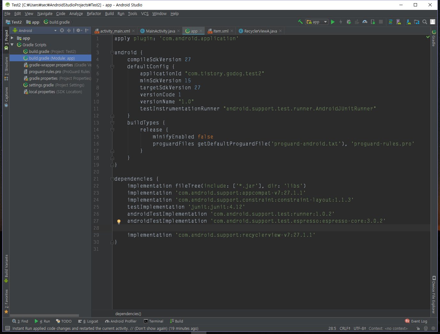This screenshot has height=334, width=440.
Task: Expand the app folder in project tree
Action: pos(12,38)
